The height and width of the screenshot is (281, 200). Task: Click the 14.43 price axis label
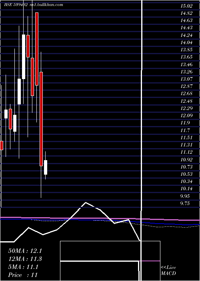[186, 28]
